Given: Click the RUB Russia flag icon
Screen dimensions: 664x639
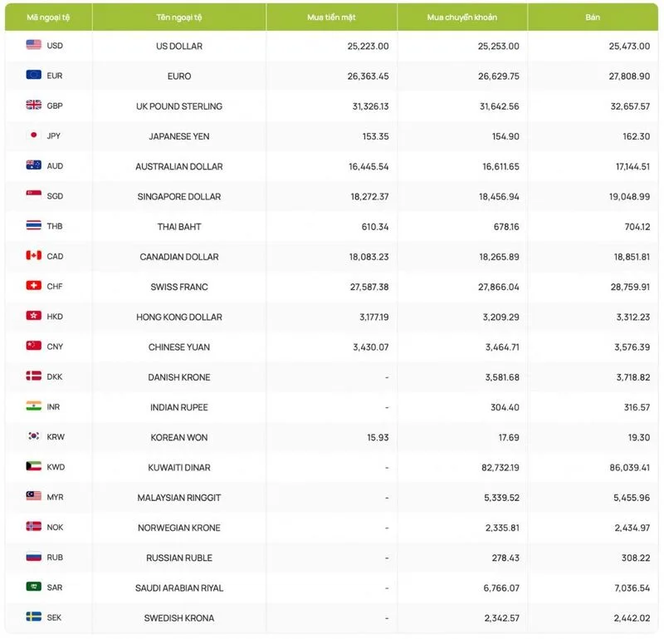Looking at the screenshot, I should click(x=33, y=556).
